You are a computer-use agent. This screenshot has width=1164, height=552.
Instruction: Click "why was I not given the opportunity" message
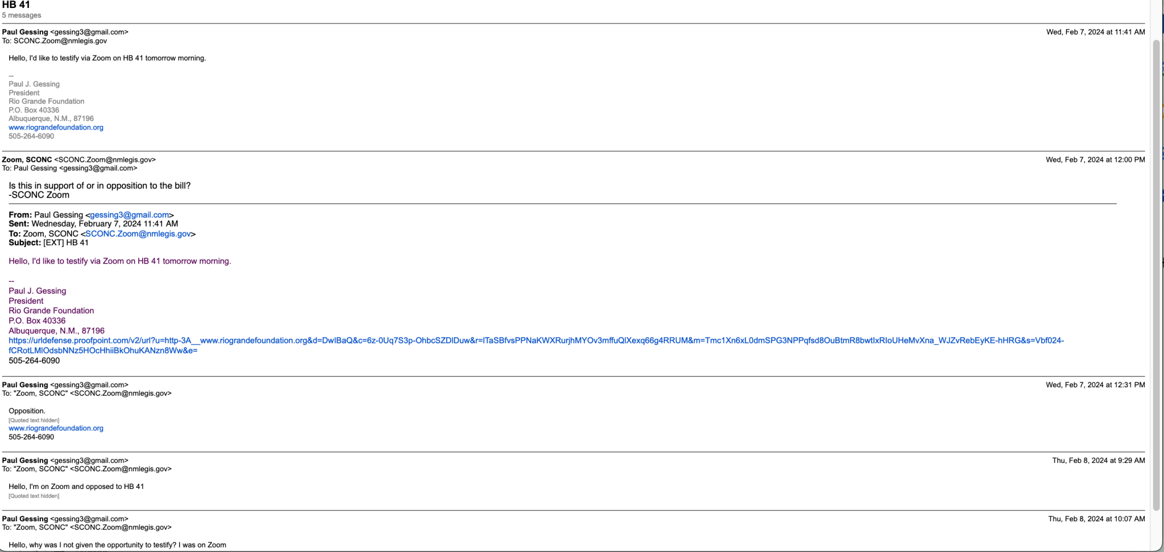pos(117,545)
